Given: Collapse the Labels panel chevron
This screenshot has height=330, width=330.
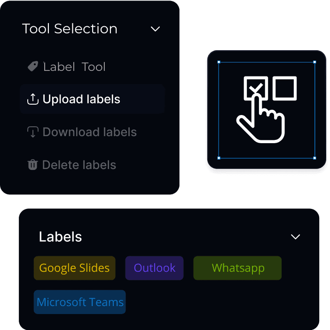Looking at the screenshot, I should (295, 237).
